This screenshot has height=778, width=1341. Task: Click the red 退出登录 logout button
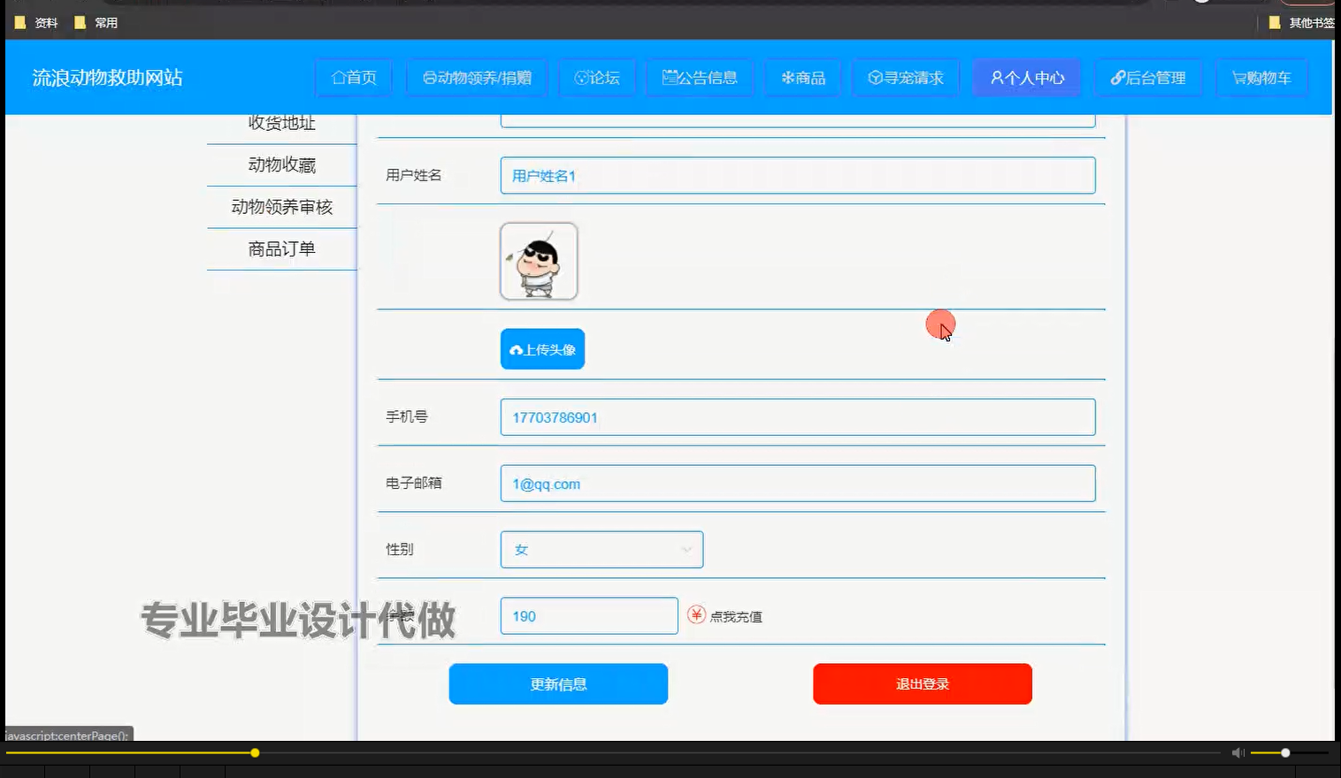922,683
